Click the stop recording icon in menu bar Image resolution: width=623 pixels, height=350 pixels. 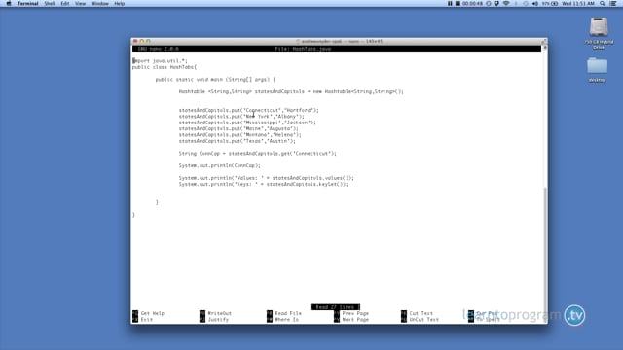458,4
